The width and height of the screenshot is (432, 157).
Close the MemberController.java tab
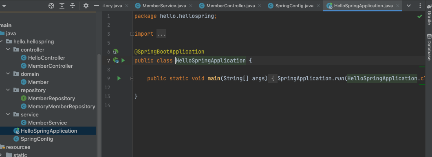tap(260, 6)
